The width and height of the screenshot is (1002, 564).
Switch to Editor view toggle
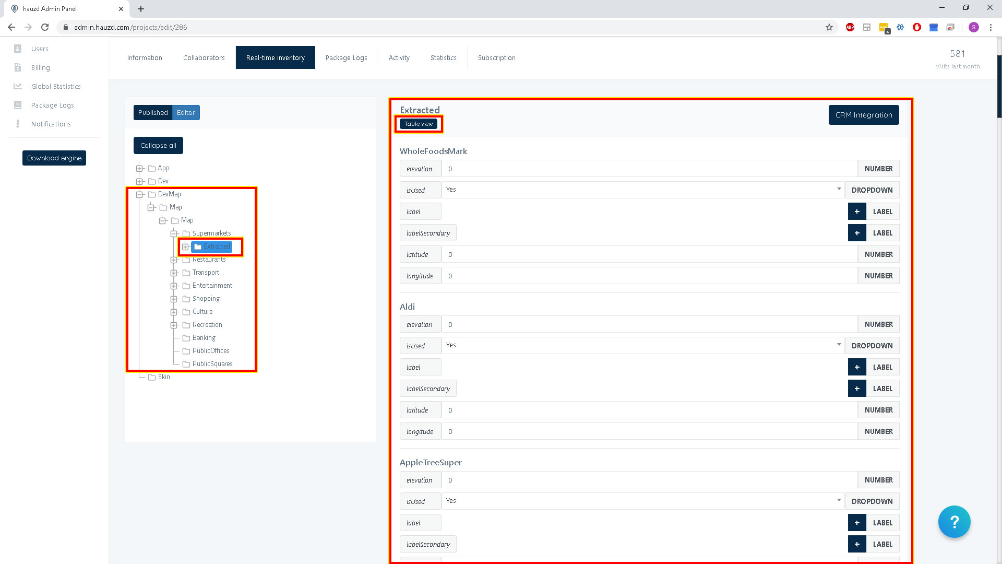pyautogui.click(x=186, y=113)
